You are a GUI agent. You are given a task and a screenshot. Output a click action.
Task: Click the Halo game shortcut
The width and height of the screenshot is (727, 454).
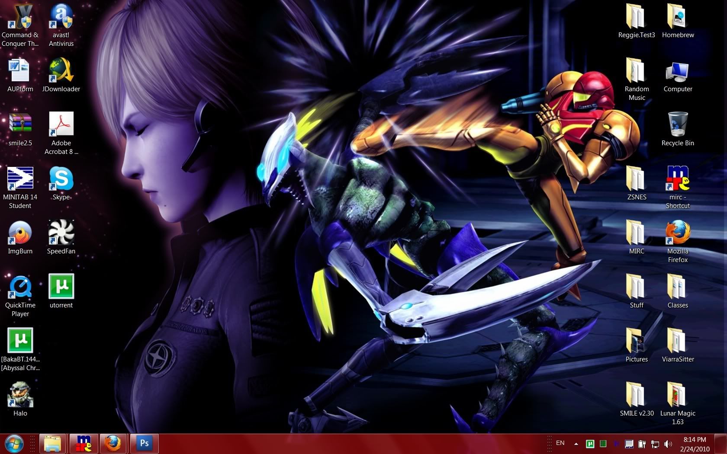(x=20, y=395)
